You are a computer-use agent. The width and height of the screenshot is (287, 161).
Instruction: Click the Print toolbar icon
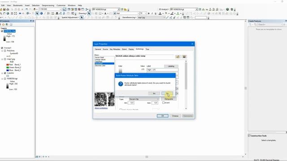[8, 9]
